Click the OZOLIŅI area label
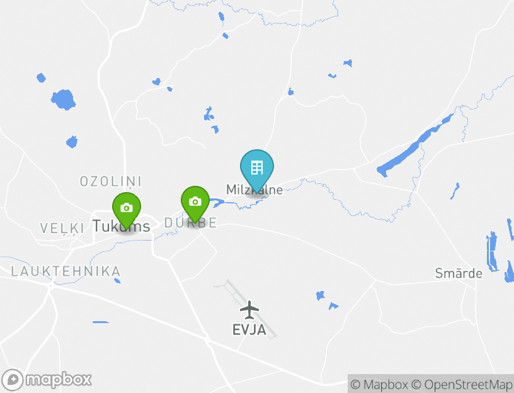Screen dimensions: 514x393 (x=111, y=181)
